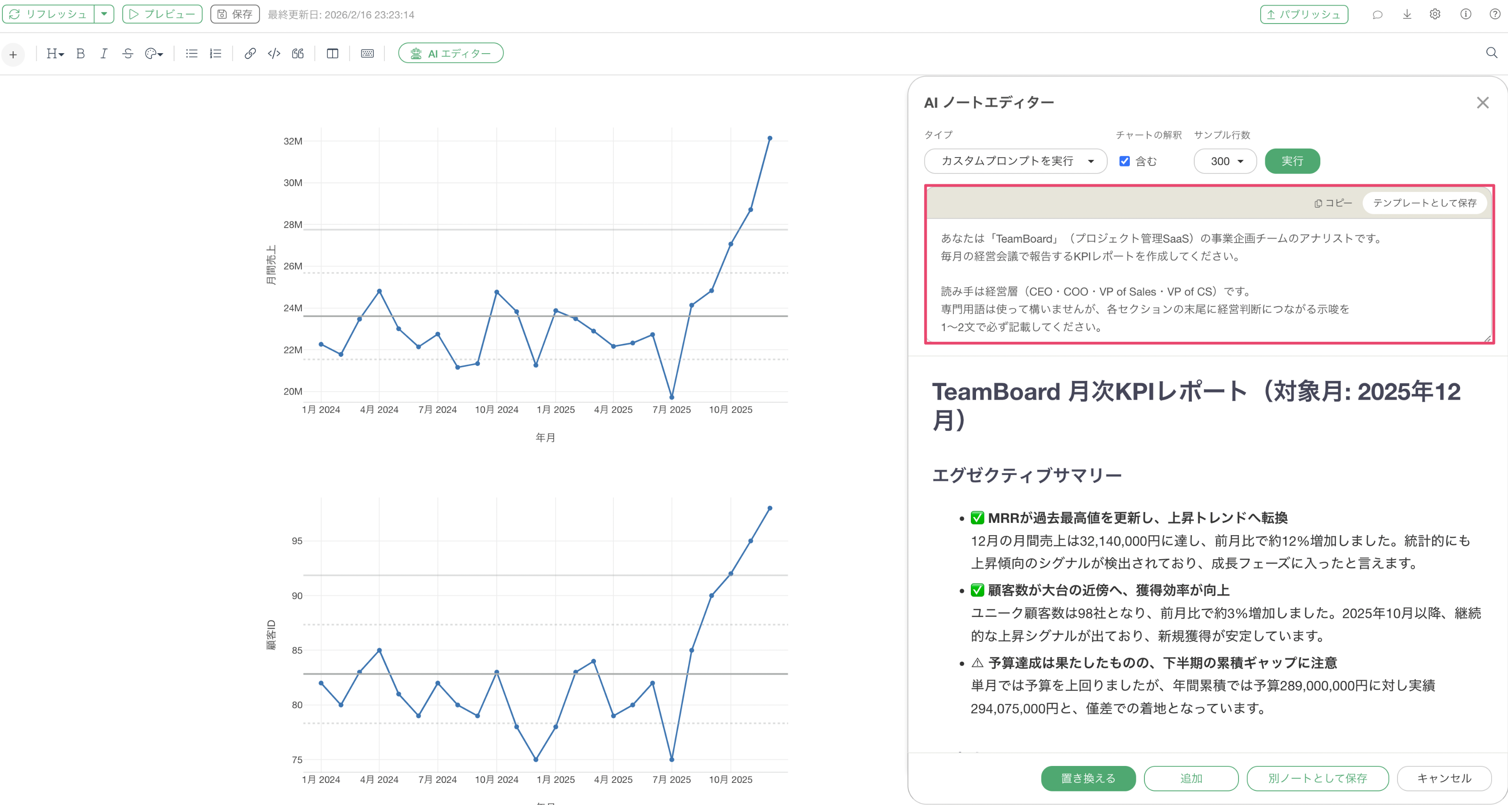The height and width of the screenshot is (805, 1508).
Task: Click テンプレートとして保存 button
Action: coord(1424,203)
